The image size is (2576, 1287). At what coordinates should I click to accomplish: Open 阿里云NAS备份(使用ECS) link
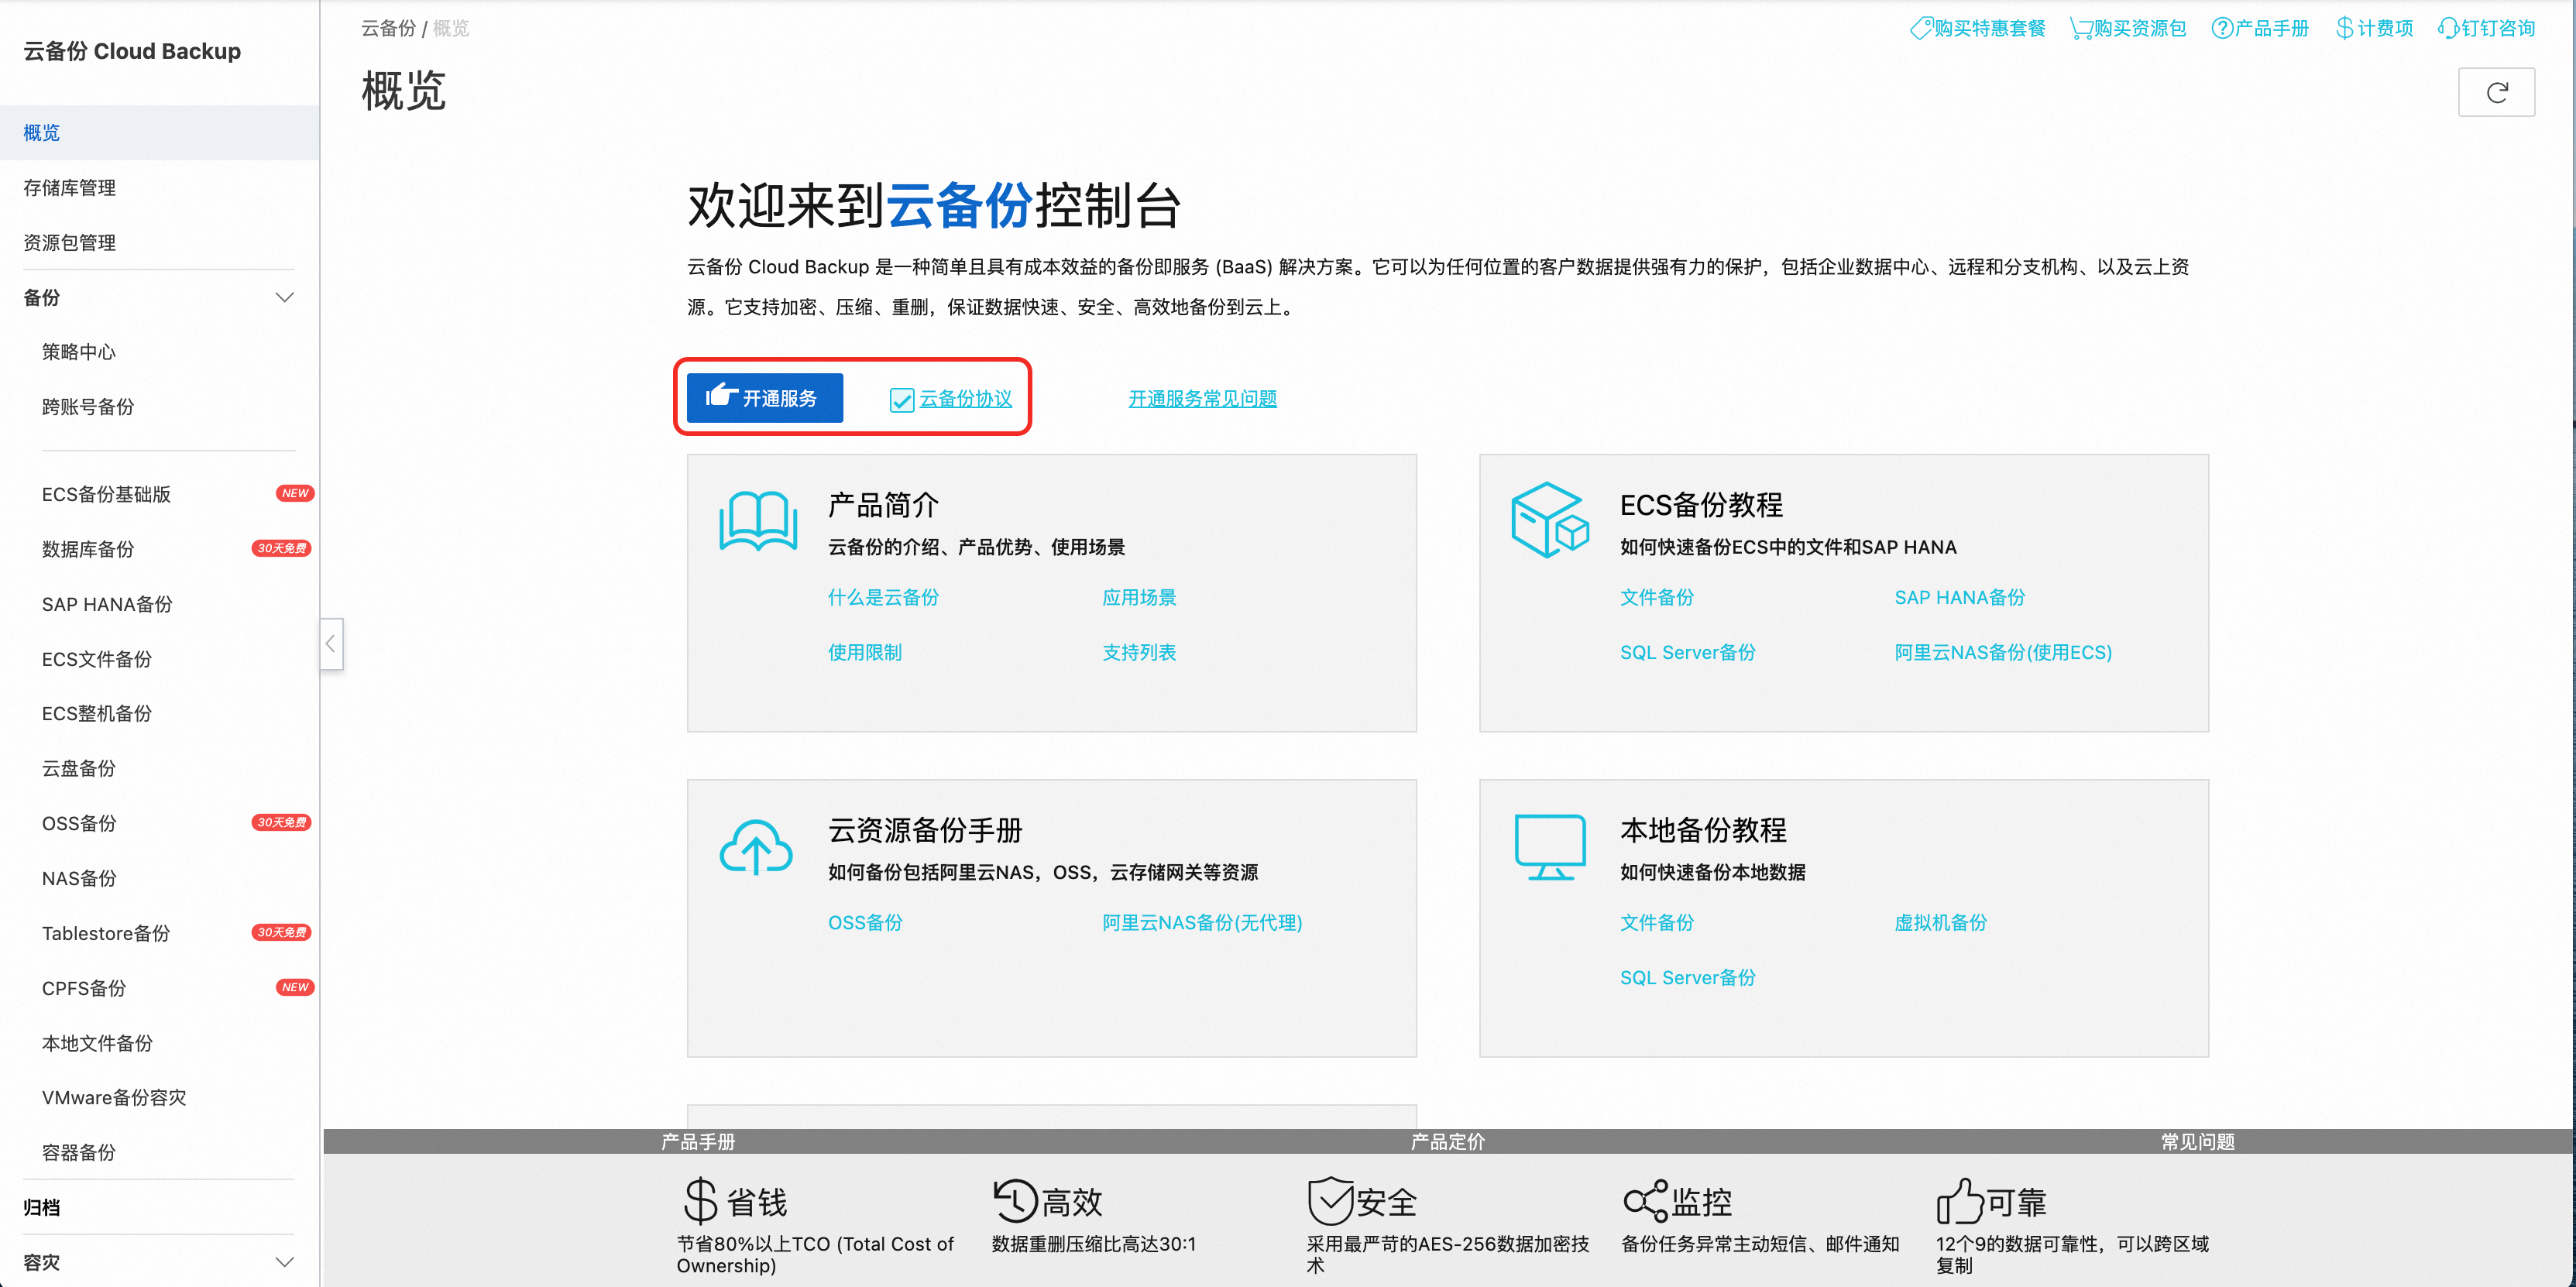pos(2002,652)
